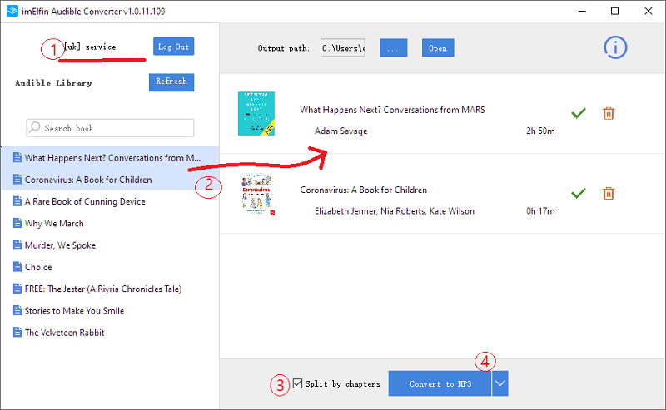
Task: Open the info icon in top right
Action: click(615, 47)
